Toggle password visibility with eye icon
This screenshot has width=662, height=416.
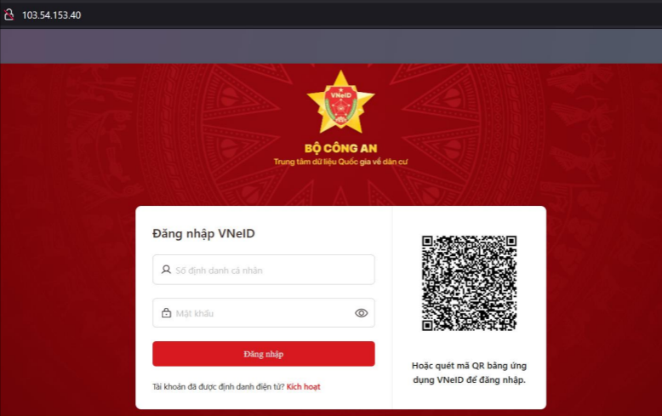pyautogui.click(x=361, y=313)
